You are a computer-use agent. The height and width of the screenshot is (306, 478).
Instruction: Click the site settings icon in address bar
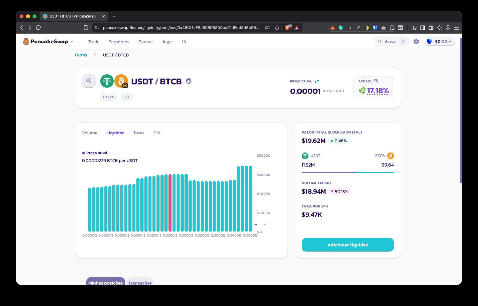pos(97,28)
